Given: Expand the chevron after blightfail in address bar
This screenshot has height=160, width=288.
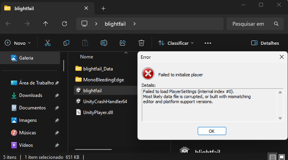Looking at the screenshot, I should [x=134, y=24].
